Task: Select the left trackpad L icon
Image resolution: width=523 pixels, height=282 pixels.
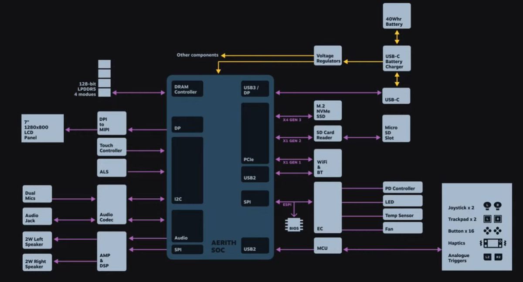Action: click(488, 219)
